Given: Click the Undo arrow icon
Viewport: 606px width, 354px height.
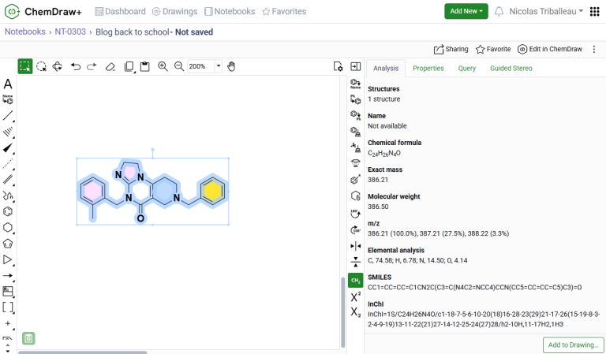Looking at the screenshot, I should click(x=76, y=66).
